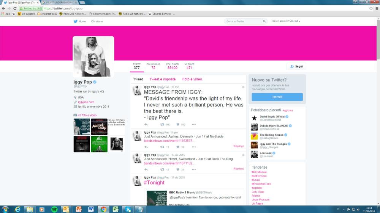Switch to the 'Foto e video' tab

pos(192,79)
